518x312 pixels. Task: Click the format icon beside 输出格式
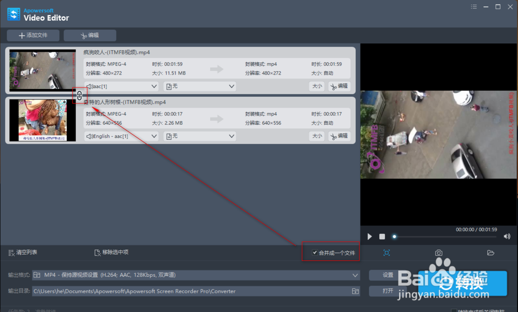click(x=37, y=275)
